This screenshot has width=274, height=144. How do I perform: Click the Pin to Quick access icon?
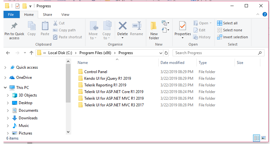(14, 26)
